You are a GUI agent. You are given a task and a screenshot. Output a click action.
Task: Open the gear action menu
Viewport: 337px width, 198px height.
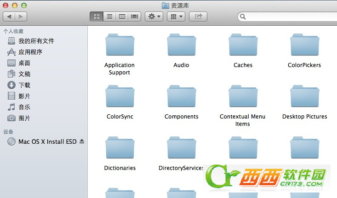pos(154,17)
